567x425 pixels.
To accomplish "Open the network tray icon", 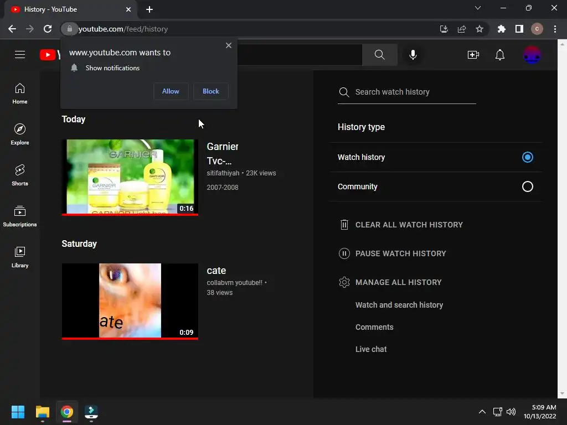I will click(x=497, y=412).
